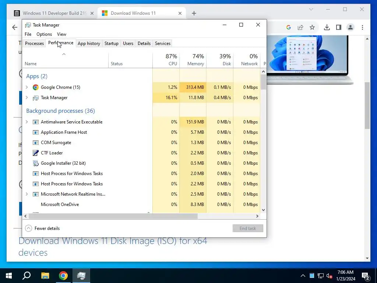
Task: Switch to the Startup tab
Action: tap(111, 43)
